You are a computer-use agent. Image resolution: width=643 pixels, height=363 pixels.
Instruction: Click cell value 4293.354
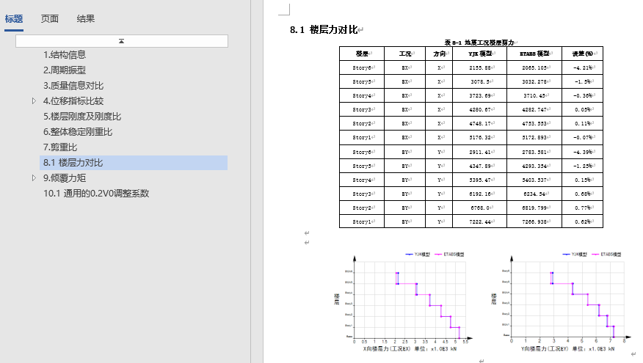pyautogui.click(x=534, y=166)
